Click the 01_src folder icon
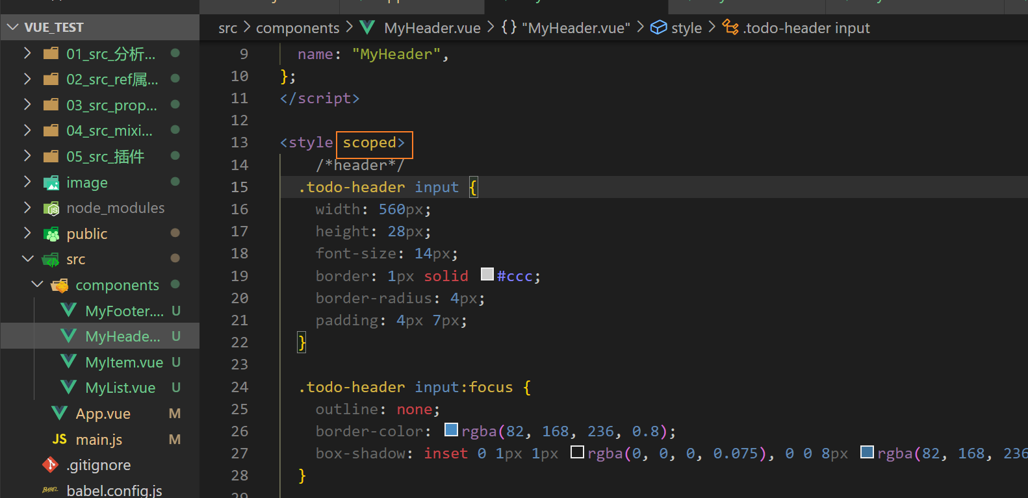Screen dimensions: 1028x498 click(51, 53)
